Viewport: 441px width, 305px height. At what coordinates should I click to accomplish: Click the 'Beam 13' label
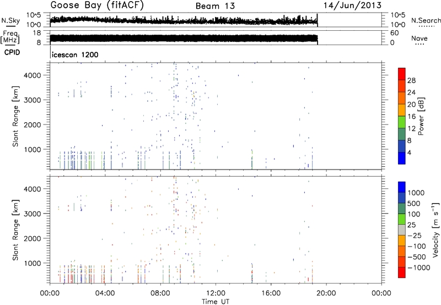pos(215,6)
